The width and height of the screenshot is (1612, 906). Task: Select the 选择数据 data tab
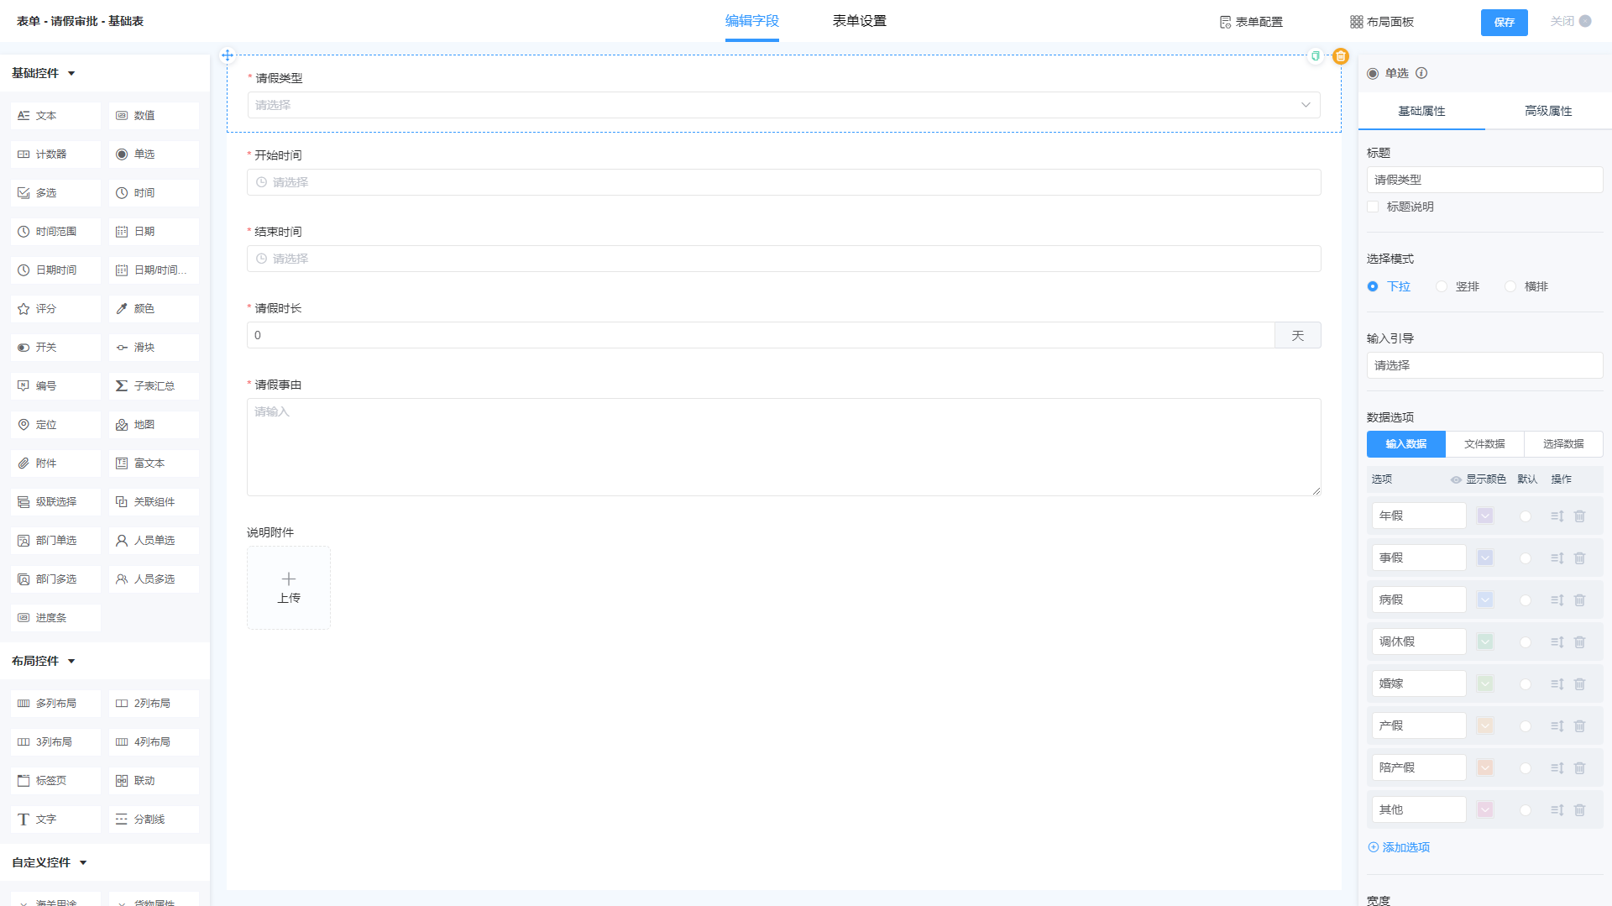(x=1563, y=444)
